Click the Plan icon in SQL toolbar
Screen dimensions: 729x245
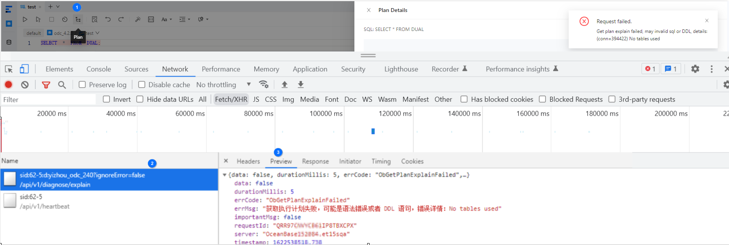coord(78,19)
